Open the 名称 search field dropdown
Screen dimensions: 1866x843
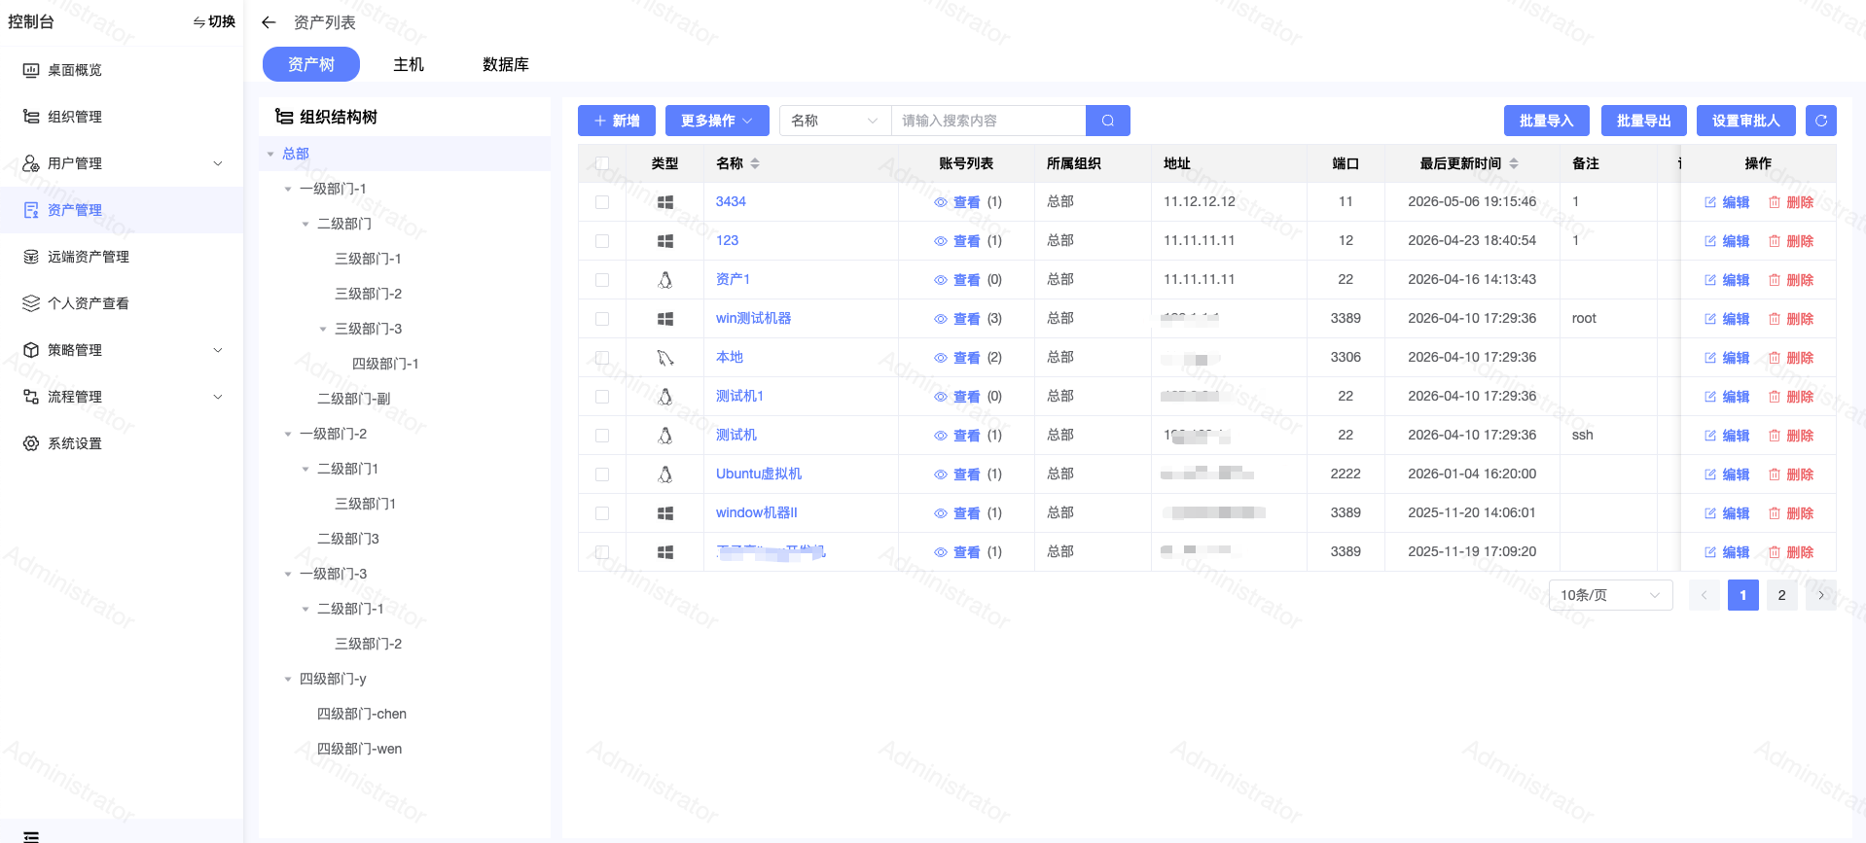pyautogui.click(x=836, y=121)
